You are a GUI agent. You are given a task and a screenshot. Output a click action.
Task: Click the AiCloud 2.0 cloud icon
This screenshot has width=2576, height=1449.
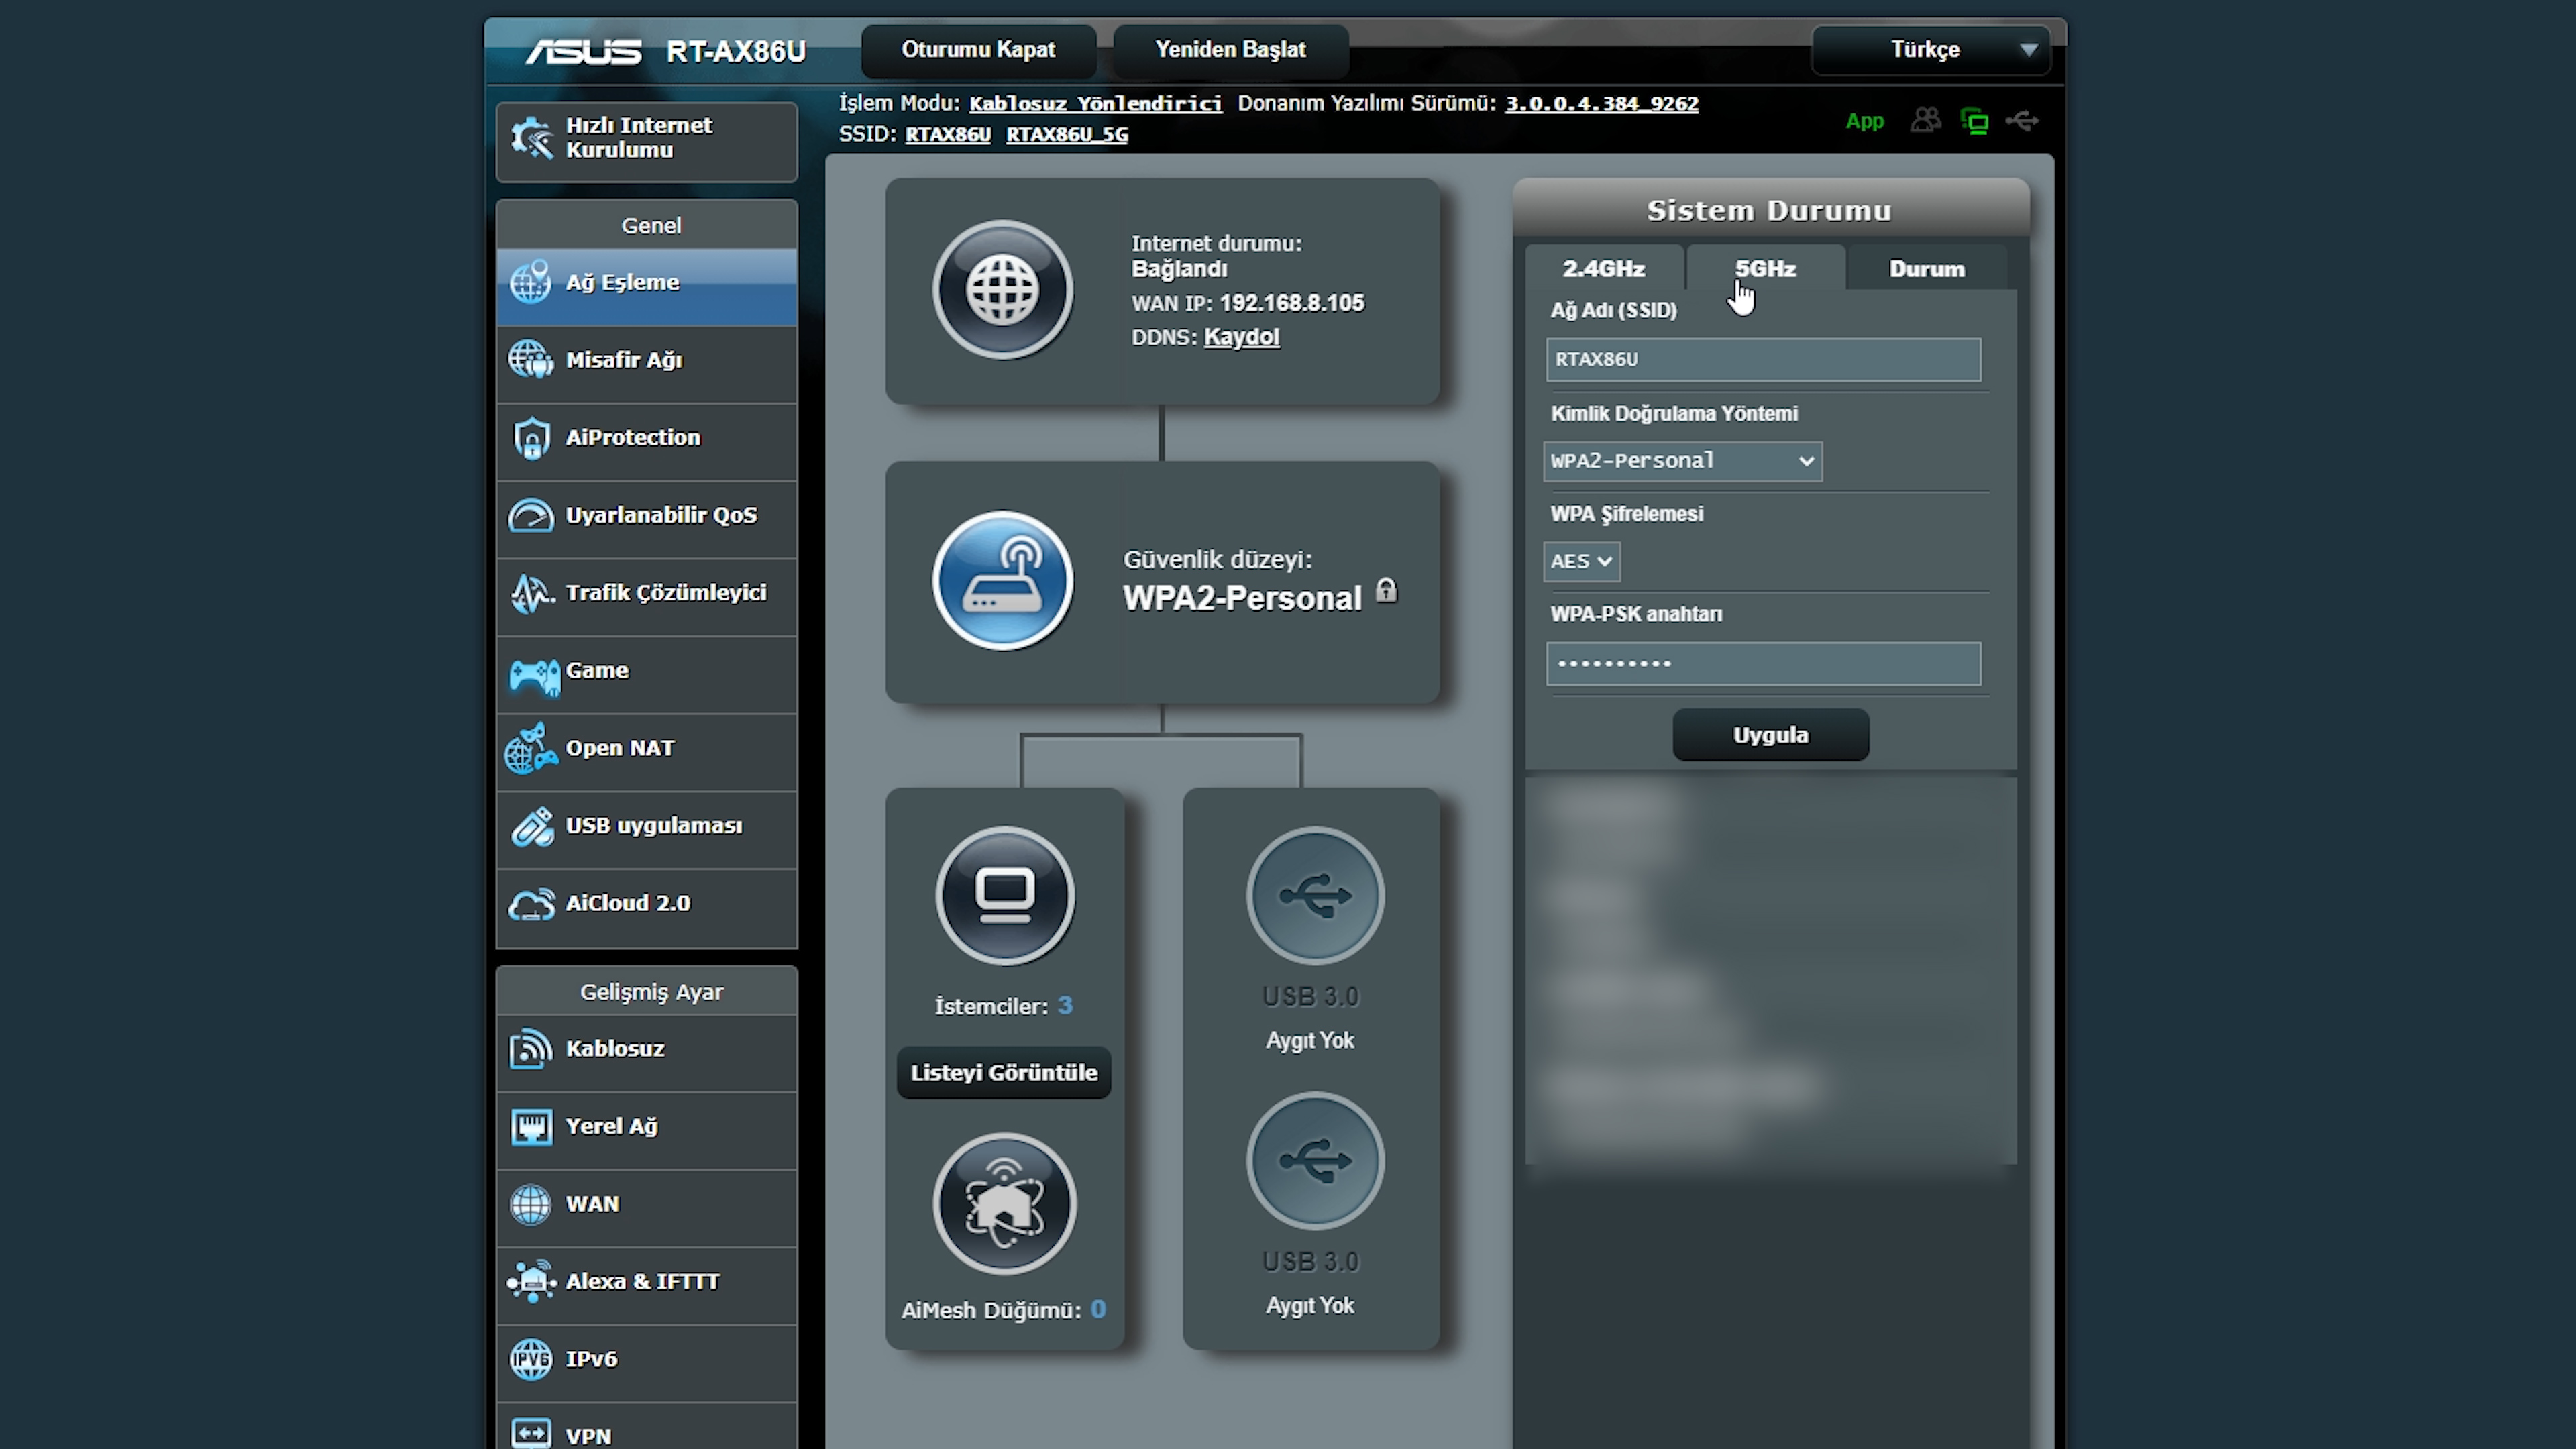click(531, 904)
